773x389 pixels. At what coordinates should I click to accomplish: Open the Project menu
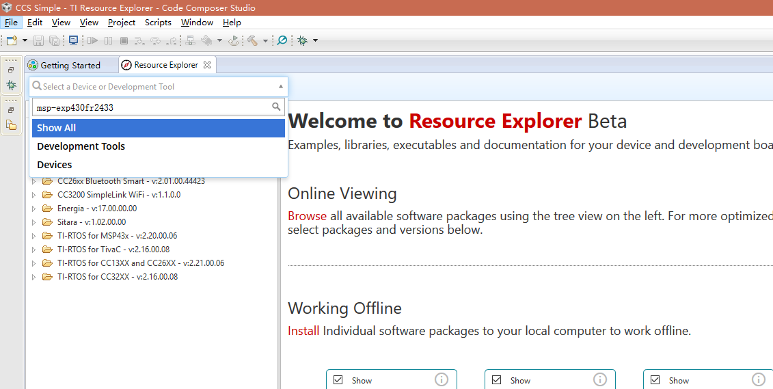121,22
